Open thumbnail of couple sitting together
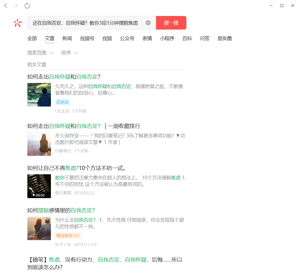Screen dimensions: 298x271 coord(39,228)
